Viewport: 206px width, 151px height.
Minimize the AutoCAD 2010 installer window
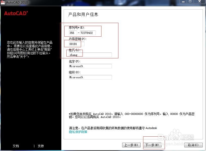(x=183, y=2)
